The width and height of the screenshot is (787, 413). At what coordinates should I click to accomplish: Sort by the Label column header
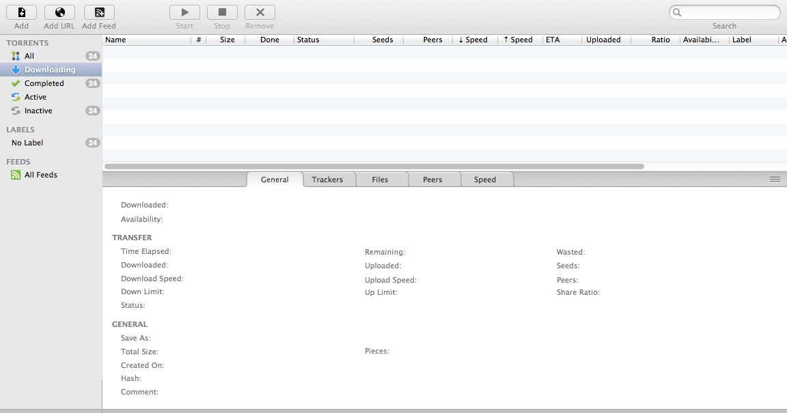coord(754,40)
